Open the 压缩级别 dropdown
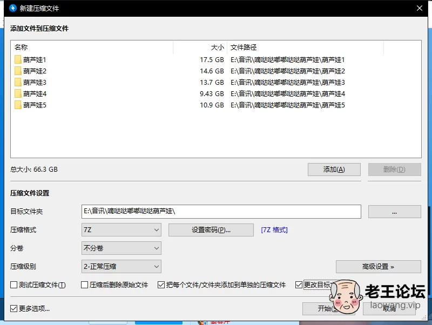 click(122, 267)
